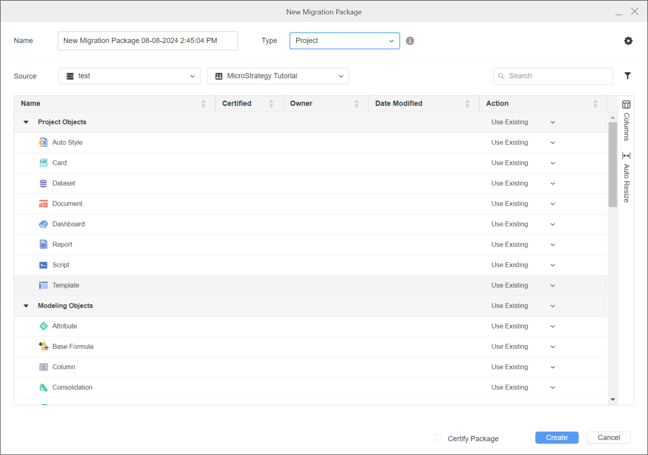Click the Script object icon
This screenshot has height=455, width=648.
[x=43, y=265]
